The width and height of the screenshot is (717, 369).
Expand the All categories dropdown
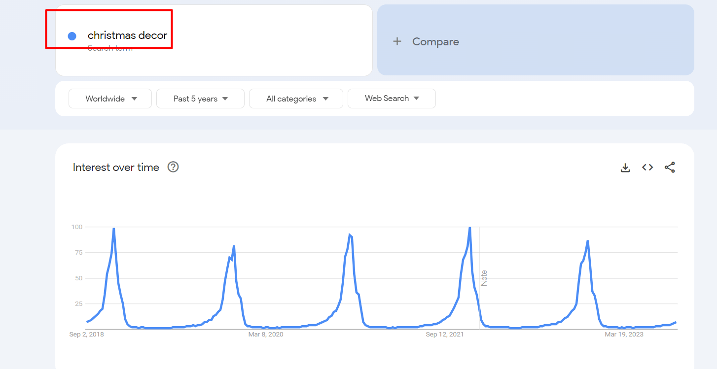(296, 99)
